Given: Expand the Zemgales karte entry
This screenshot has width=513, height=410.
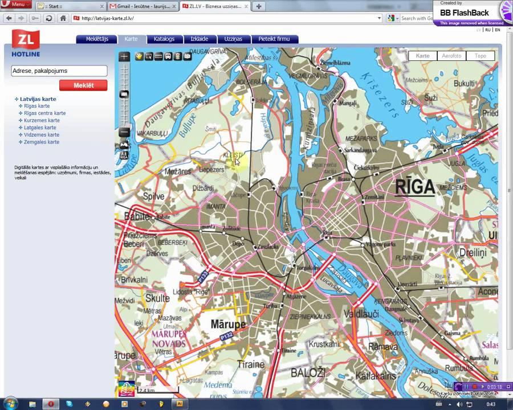Looking at the screenshot, I should pos(21,142).
